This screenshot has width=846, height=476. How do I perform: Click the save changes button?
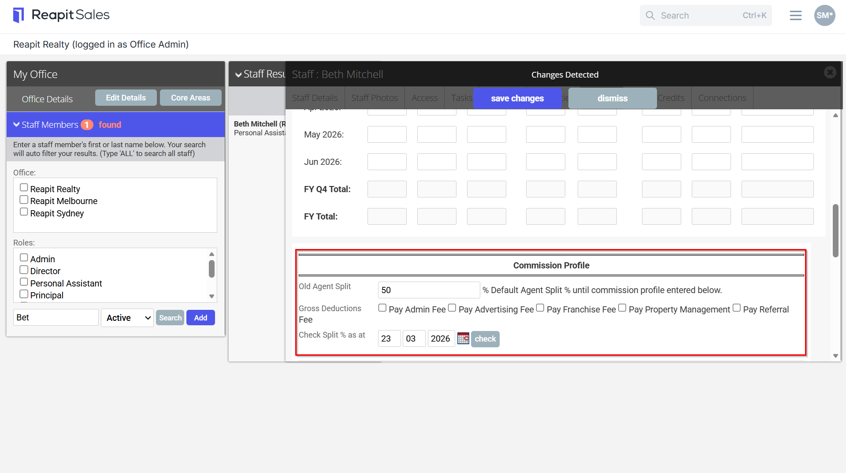pos(517,98)
